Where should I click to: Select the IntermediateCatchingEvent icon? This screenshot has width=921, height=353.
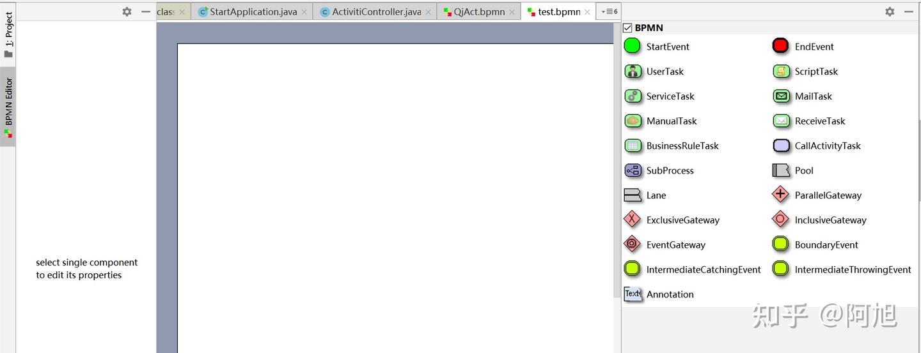click(632, 269)
